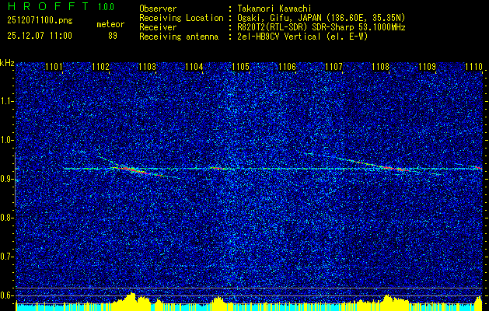Click the 0.7 kHz axis label
This screenshot has width=489, height=311.
[6, 257]
